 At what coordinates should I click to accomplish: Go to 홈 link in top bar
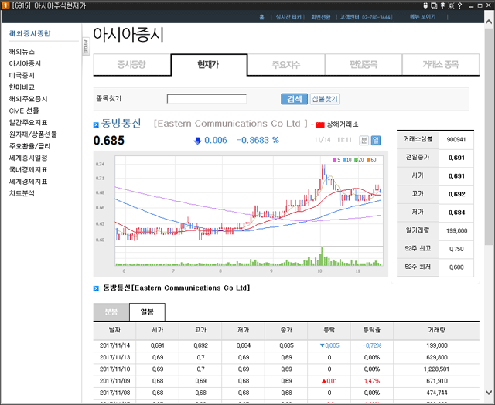pyautogui.click(x=261, y=17)
